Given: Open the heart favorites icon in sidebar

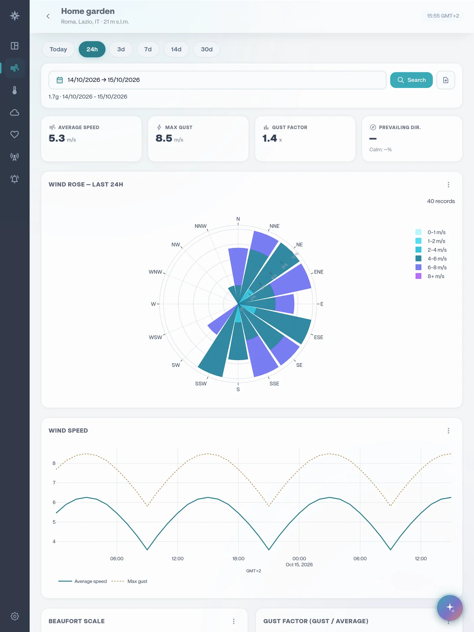Looking at the screenshot, I should coord(15,134).
